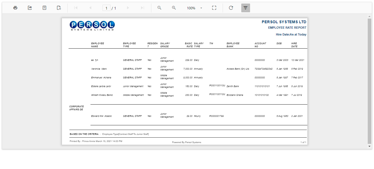Viewport: 374px width, 169px height.
Task: Toggle the parameters filter button
Action: pyautogui.click(x=246, y=8)
